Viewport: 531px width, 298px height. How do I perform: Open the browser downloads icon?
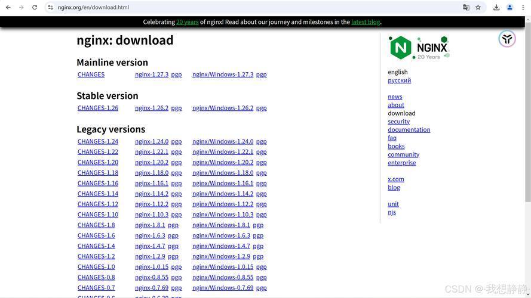pyautogui.click(x=496, y=7)
